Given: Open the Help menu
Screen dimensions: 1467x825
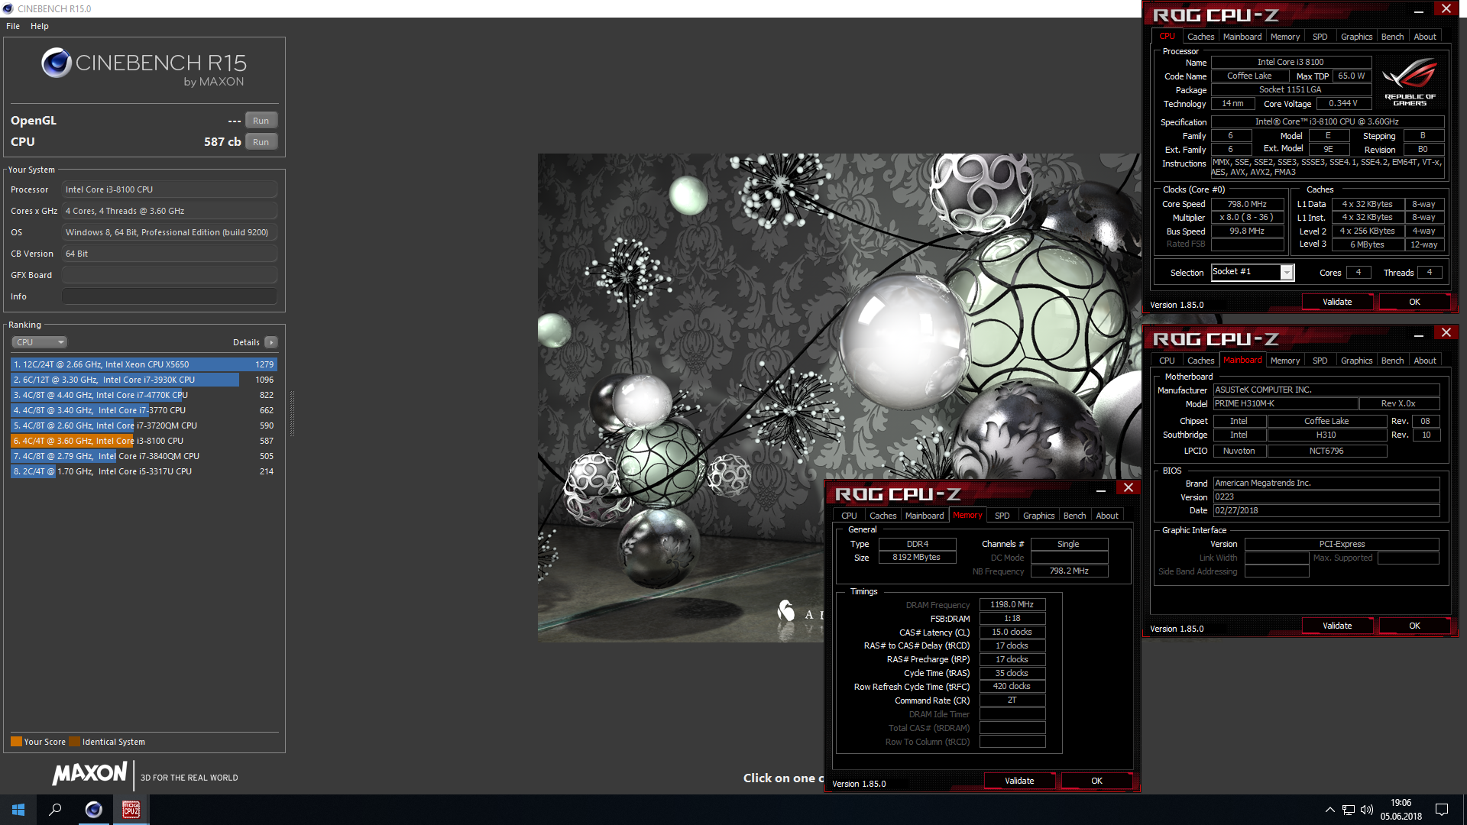Looking at the screenshot, I should 40,26.
